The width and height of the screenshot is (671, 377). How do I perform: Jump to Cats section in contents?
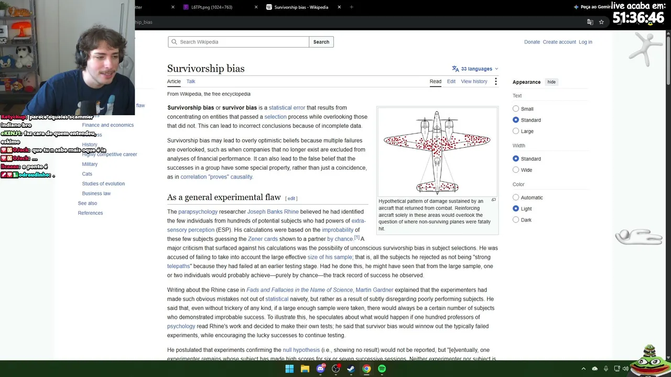click(x=87, y=174)
